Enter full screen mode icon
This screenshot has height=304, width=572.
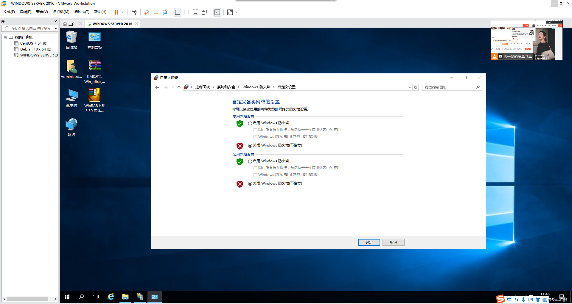point(195,12)
